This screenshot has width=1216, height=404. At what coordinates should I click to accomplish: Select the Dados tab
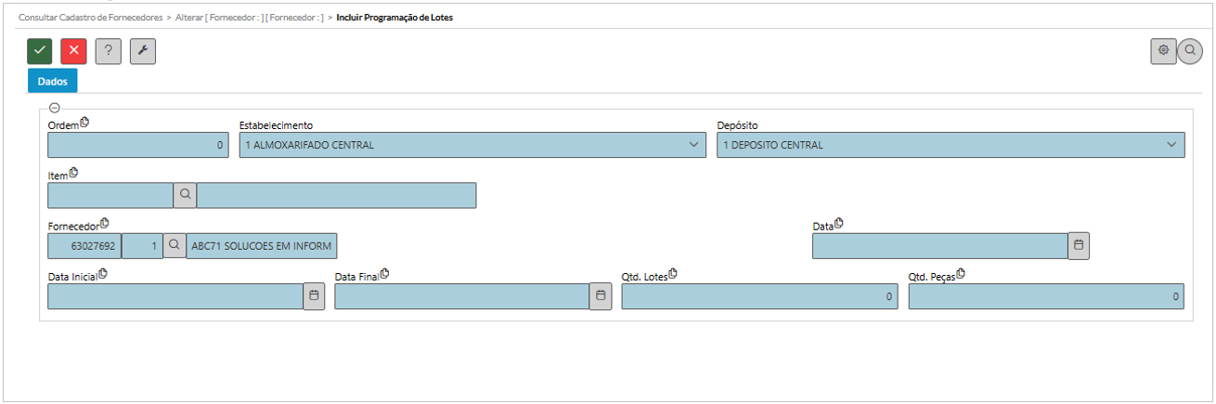coord(52,81)
